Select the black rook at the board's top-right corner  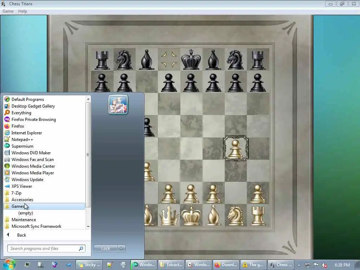point(258,60)
